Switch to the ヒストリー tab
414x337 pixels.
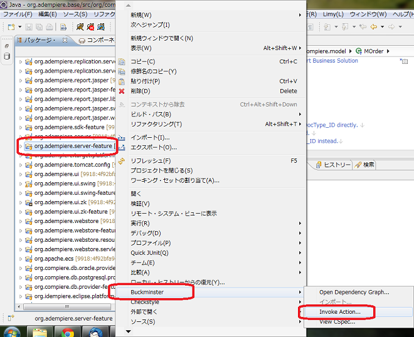[334, 165]
